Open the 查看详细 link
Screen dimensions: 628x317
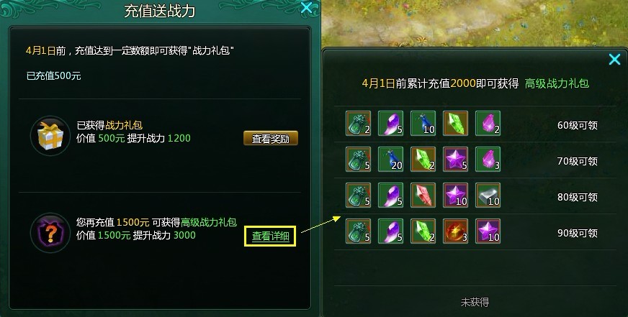[270, 236]
